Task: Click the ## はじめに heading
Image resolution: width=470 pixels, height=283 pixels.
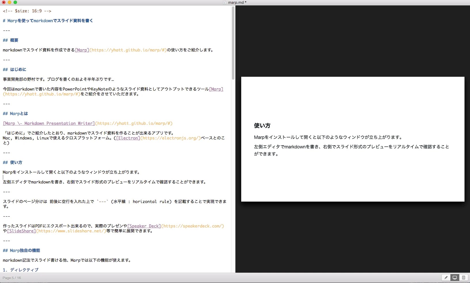Action: (14, 70)
